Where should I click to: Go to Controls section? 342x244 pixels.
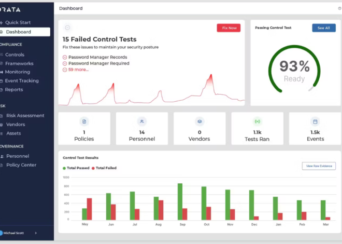pyautogui.click(x=15, y=55)
